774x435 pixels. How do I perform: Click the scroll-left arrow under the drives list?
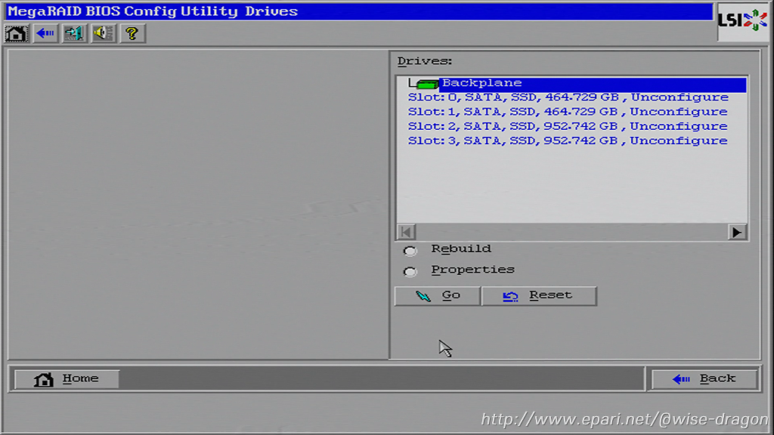coord(406,233)
